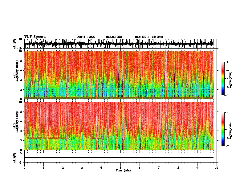The height and width of the screenshot is (188, 244).
Task: Click the "Time (min)" axis label
Action: (x=123, y=170)
